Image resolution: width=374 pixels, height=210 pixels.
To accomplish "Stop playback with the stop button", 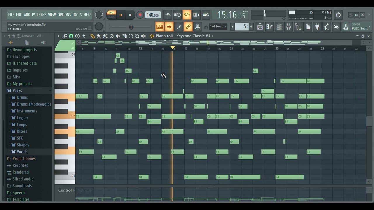I will coord(130,15).
